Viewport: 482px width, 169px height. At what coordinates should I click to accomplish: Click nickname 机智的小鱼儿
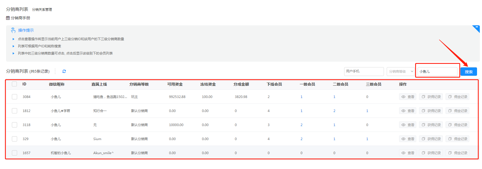click(61, 153)
